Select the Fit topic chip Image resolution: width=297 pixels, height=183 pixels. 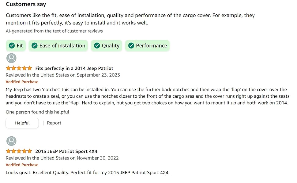tap(16, 45)
